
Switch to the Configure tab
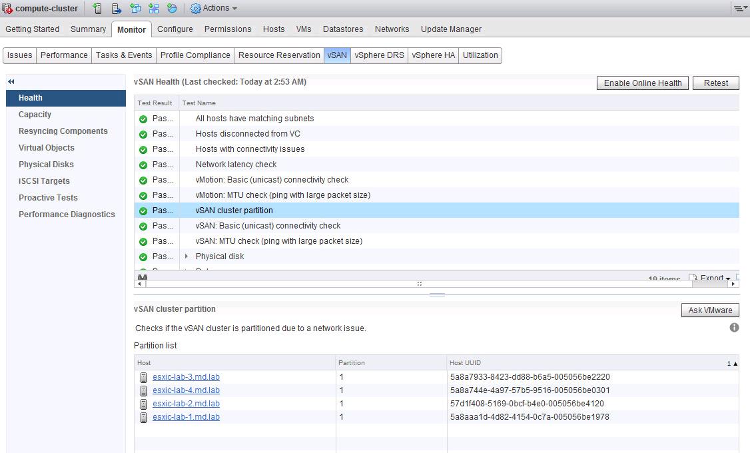175,29
